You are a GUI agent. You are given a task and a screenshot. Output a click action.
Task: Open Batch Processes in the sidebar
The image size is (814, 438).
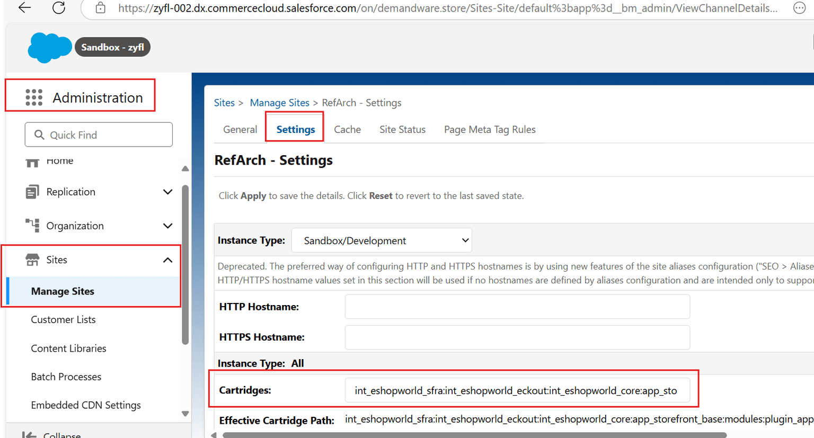click(x=66, y=377)
